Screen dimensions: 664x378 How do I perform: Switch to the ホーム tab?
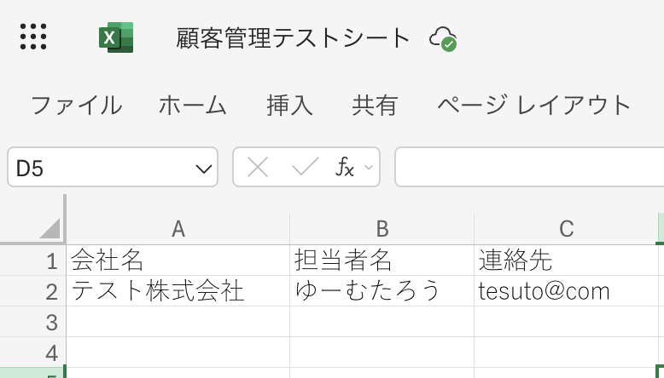193,106
